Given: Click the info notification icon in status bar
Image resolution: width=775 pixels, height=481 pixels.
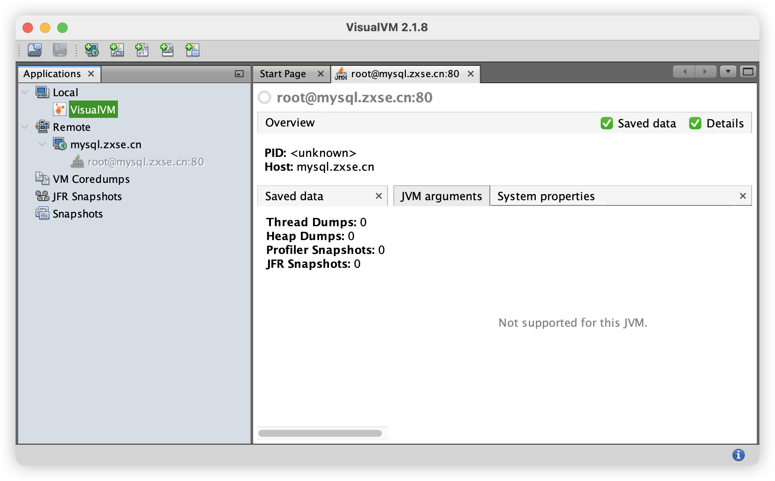Looking at the screenshot, I should click(739, 455).
